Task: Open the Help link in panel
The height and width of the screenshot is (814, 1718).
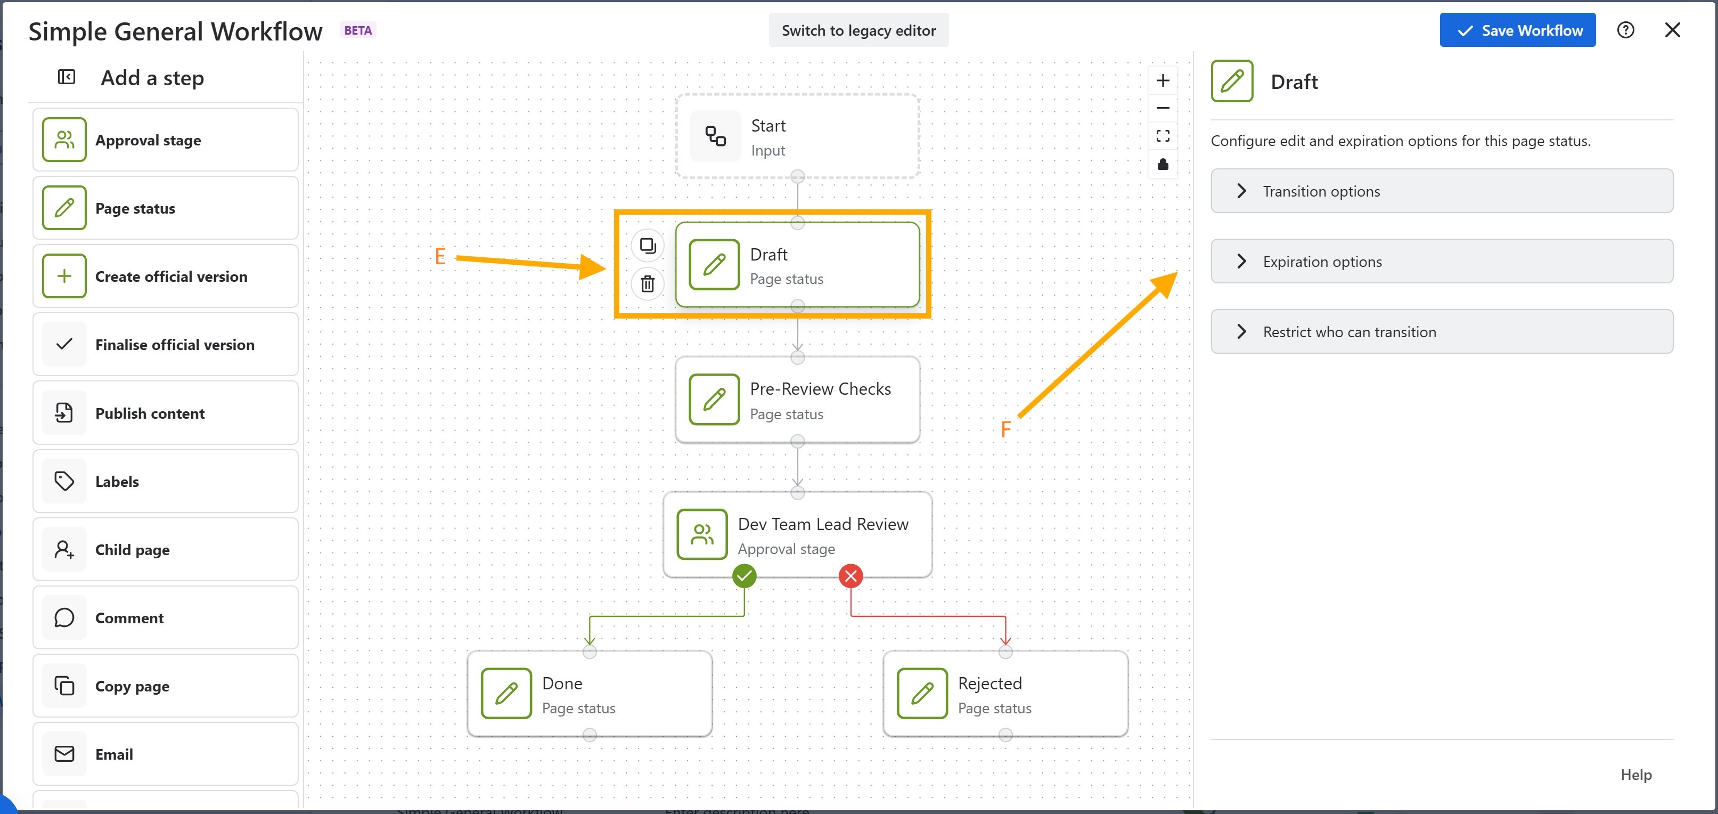Action: point(1635,775)
